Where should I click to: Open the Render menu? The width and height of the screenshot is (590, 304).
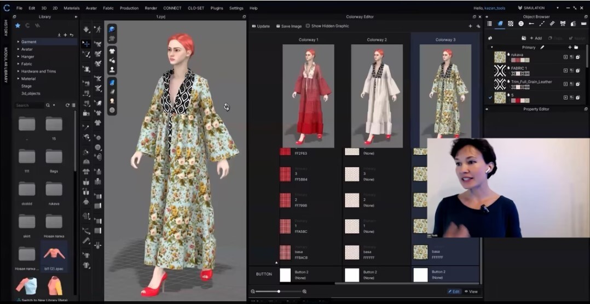point(151,8)
